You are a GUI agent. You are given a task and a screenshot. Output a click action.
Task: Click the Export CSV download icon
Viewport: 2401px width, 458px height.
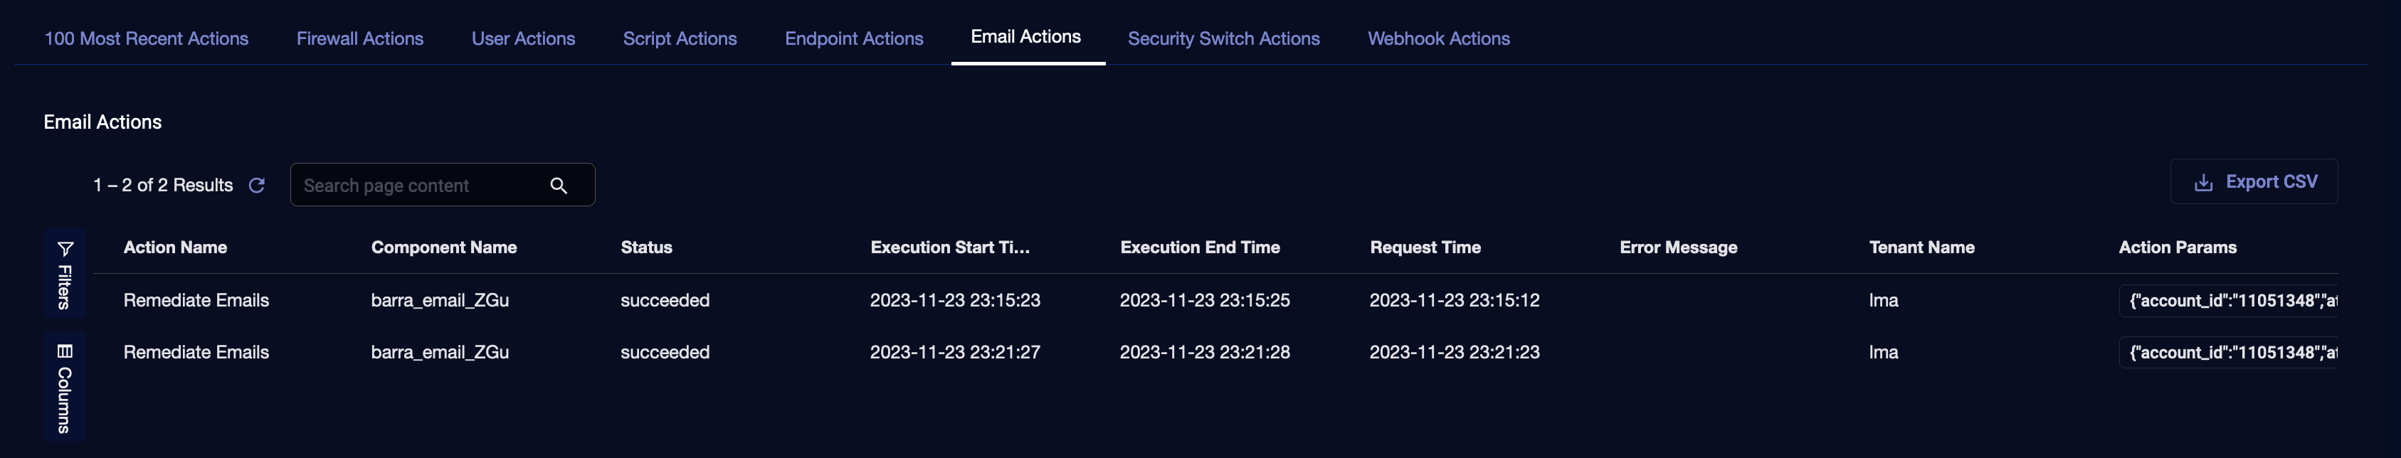pyautogui.click(x=2203, y=183)
